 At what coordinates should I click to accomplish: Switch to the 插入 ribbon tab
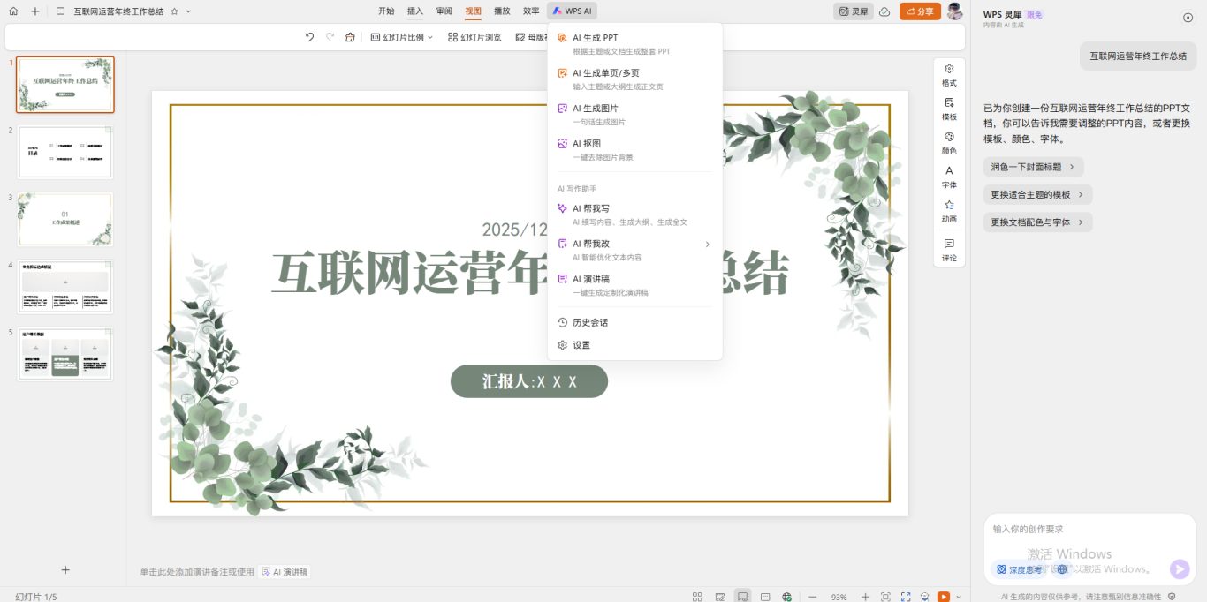pos(414,11)
